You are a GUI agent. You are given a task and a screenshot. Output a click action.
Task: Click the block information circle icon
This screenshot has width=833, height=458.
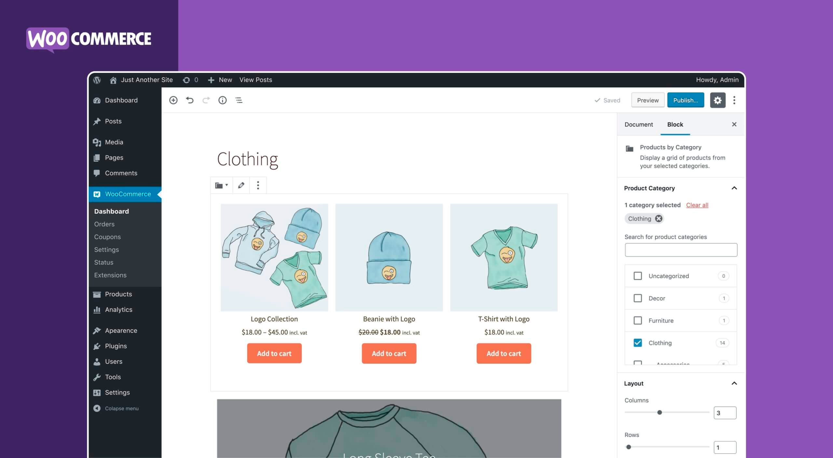coord(222,100)
